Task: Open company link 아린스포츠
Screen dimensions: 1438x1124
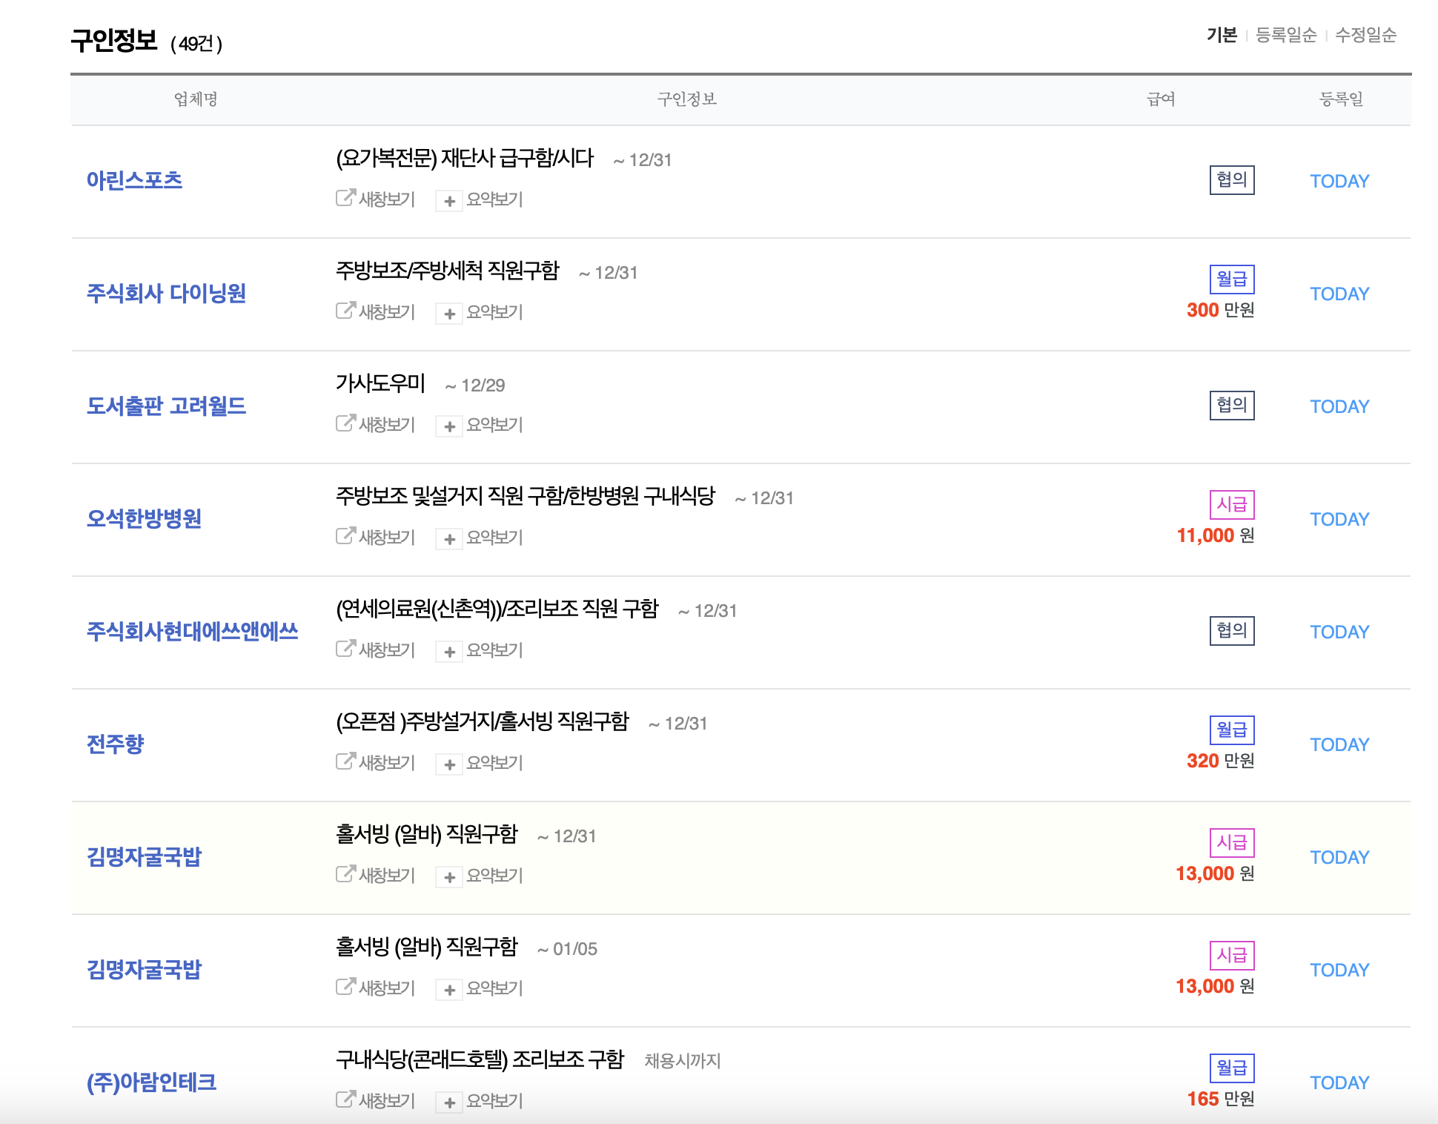Action: pos(134,180)
